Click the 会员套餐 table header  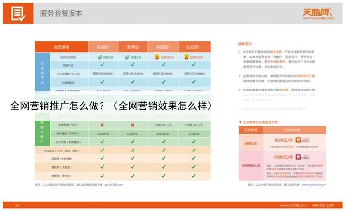(x=61, y=47)
